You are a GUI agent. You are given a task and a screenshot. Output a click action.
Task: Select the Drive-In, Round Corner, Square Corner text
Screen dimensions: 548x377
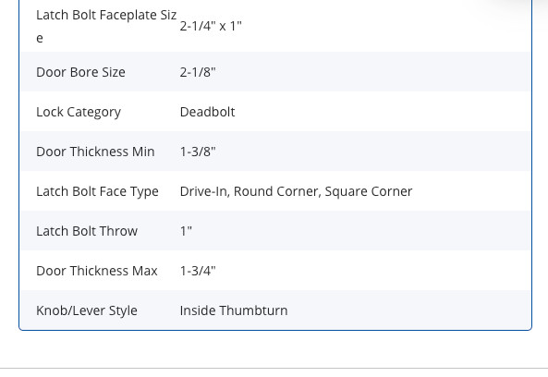coord(296,191)
